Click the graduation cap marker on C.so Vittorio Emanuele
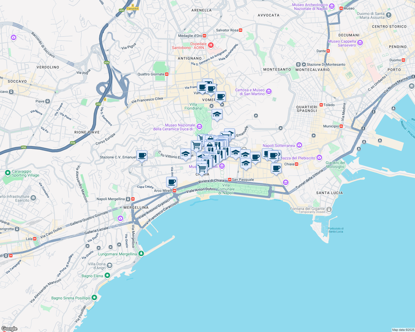 [186, 154]
